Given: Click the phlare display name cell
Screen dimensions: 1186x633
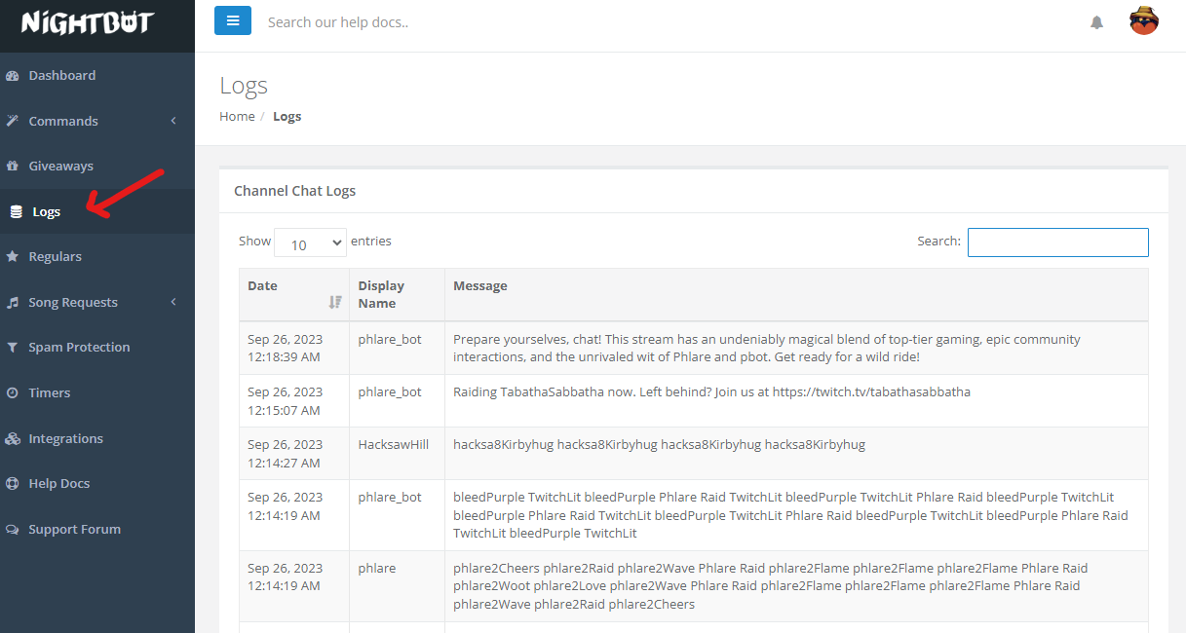Looking at the screenshot, I should point(398,586).
